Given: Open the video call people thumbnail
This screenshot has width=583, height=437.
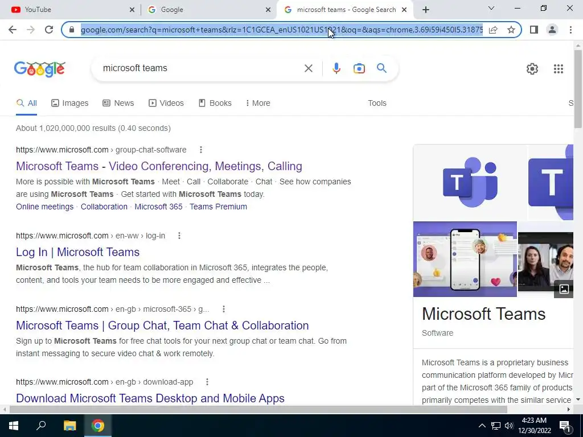Looking at the screenshot, I should tap(545, 259).
